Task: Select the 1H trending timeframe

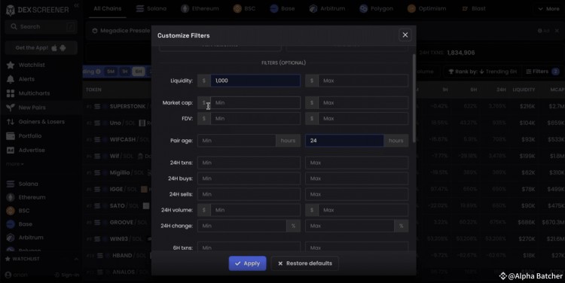Action: click(124, 72)
